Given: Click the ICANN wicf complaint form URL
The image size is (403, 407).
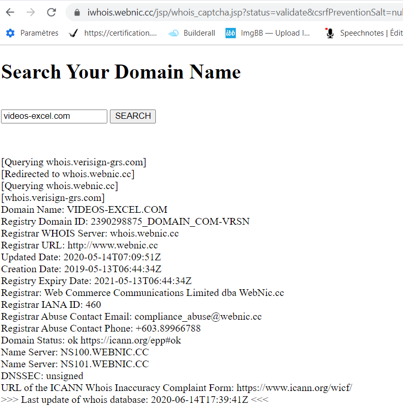Looking at the screenshot, I should point(294,388).
